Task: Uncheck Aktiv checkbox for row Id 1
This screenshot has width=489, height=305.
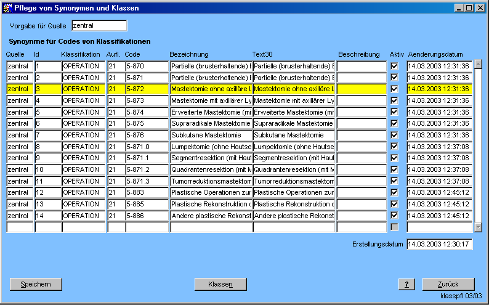Action: point(394,67)
